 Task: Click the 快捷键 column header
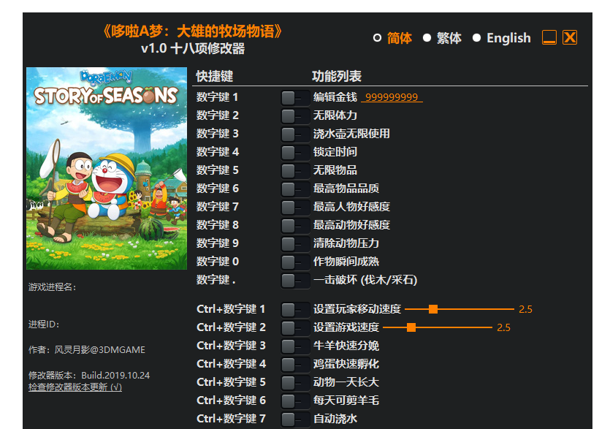click(214, 76)
